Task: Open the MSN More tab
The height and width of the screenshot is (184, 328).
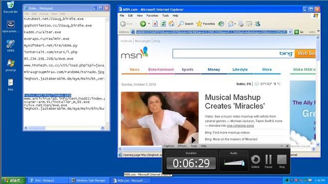Action: coord(267,70)
